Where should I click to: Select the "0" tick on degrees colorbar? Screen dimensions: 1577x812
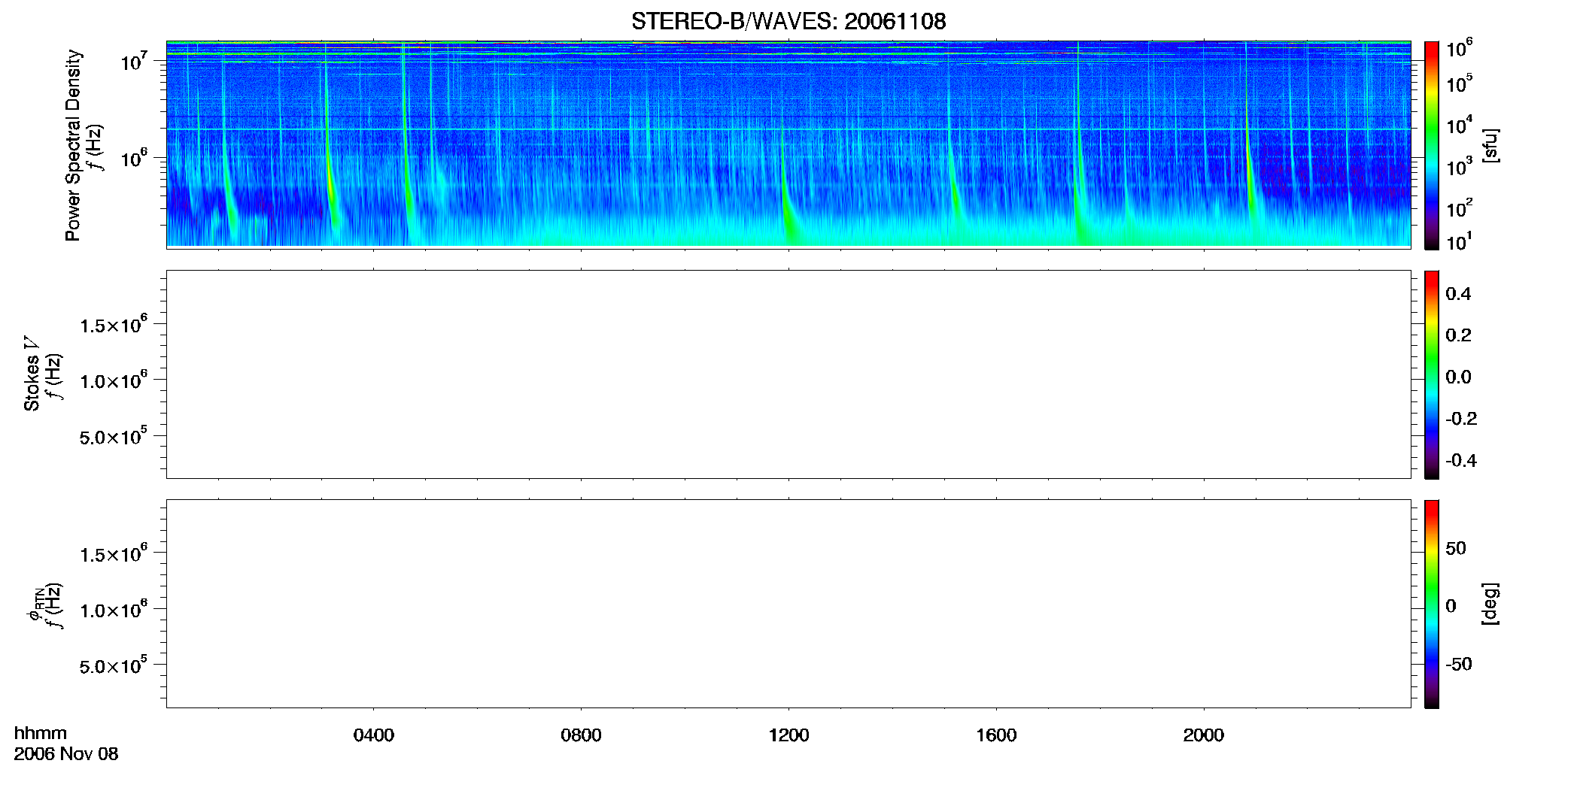tap(1451, 606)
